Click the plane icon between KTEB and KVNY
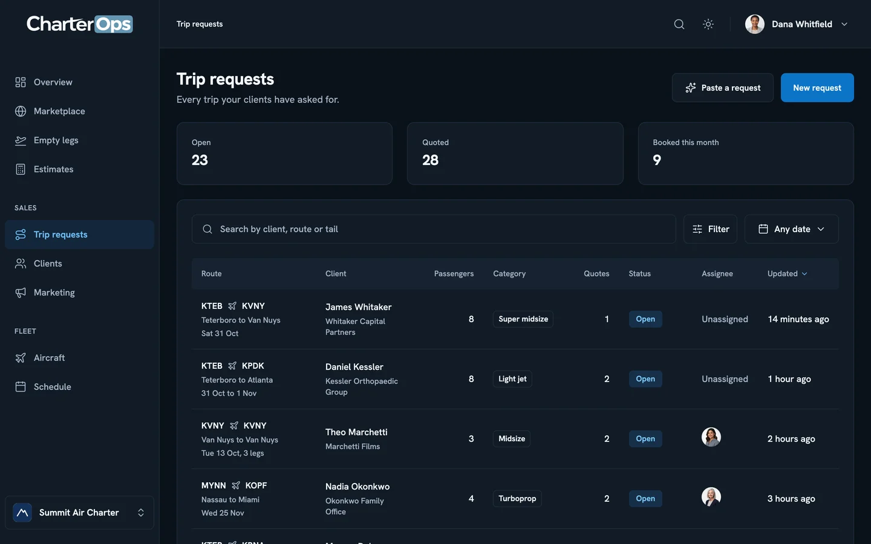Image resolution: width=871 pixels, height=544 pixels. tap(232, 306)
